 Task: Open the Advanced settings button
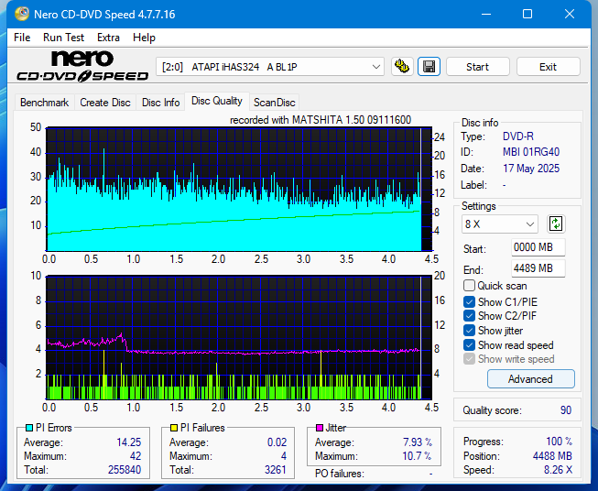click(530, 379)
